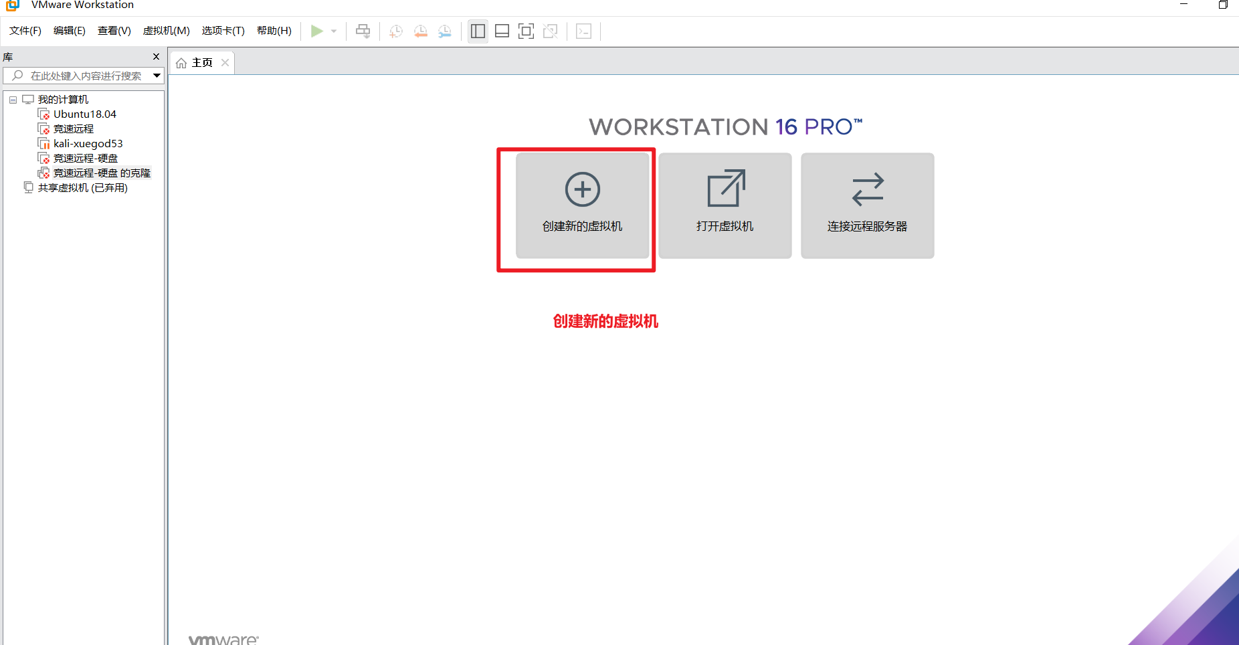
Task: Minimize the VMware Workstation window
Action: (1183, 5)
